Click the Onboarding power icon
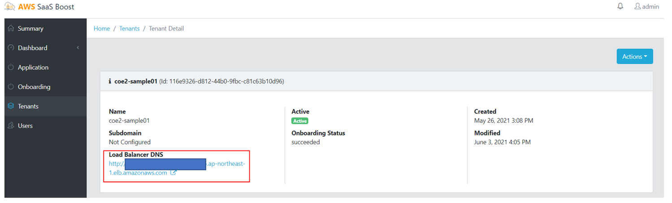The image size is (672, 203). click(x=11, y=87)
